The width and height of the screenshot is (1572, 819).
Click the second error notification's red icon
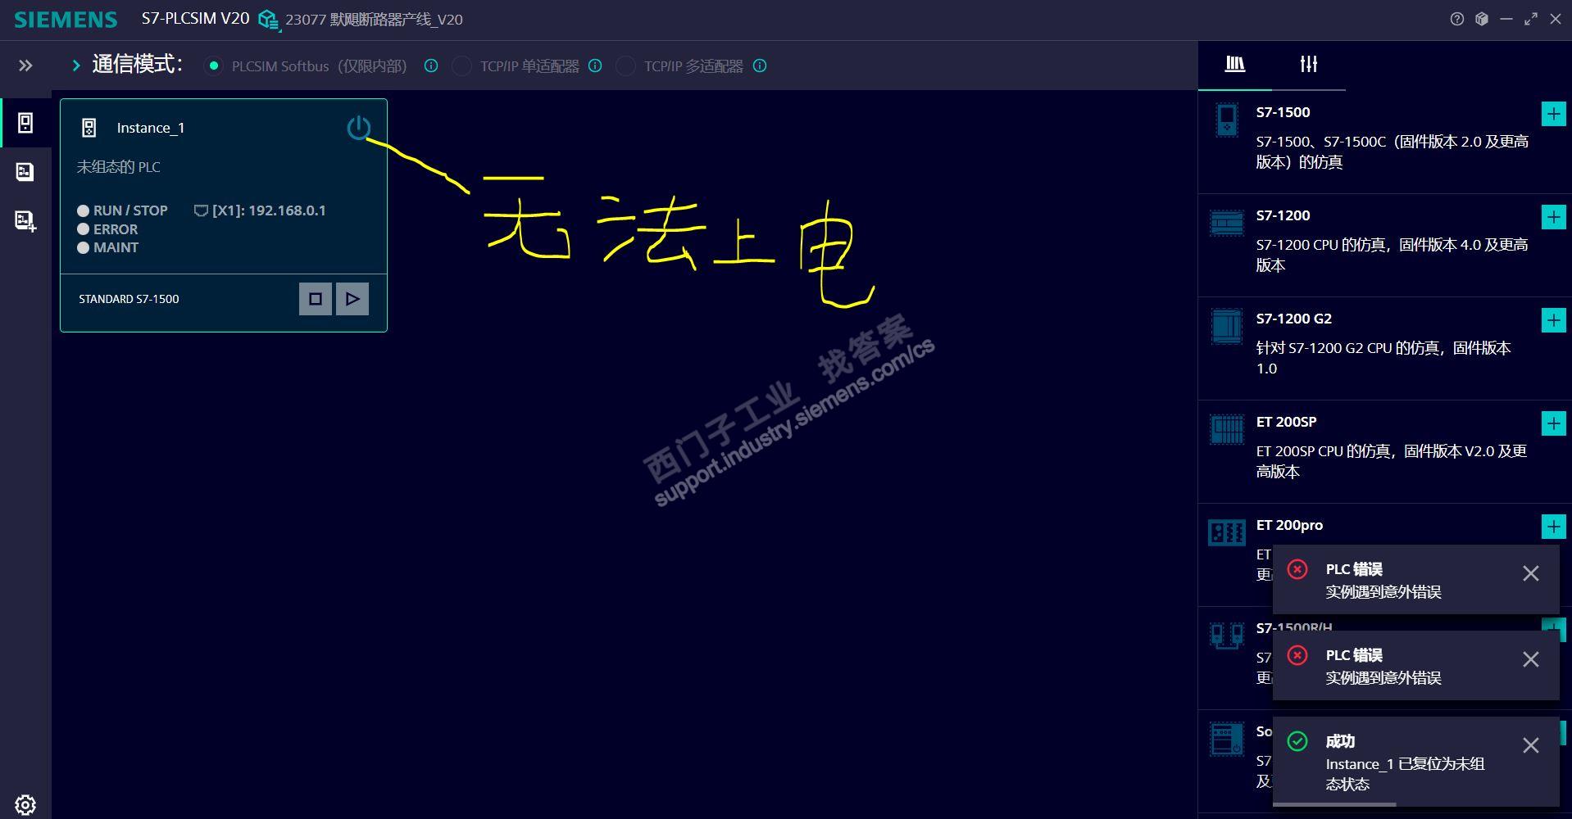[x=1297, y=655]
